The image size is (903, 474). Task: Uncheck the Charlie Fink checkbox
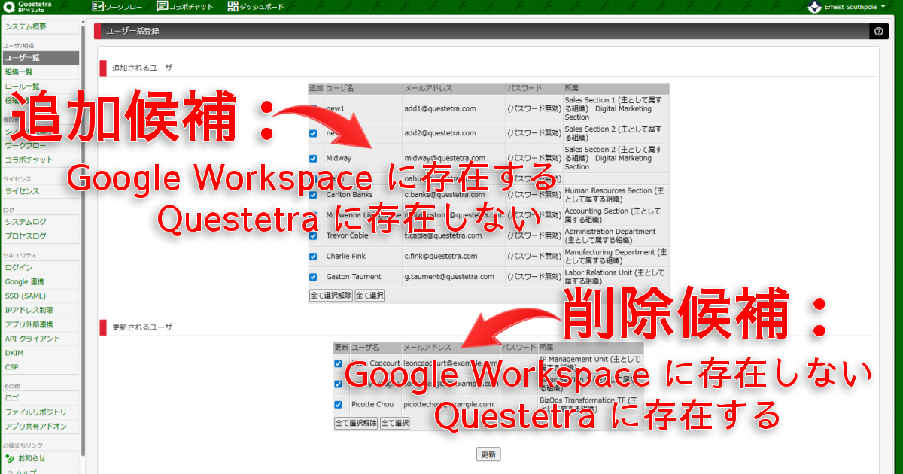(x=313, y=257)
